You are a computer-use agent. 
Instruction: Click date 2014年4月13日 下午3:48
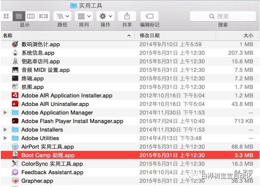click(170, 138)
